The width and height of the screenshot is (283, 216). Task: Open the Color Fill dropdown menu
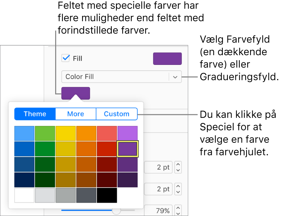(121, 77)
